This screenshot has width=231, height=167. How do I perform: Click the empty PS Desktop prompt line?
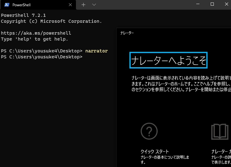point(42,57)
